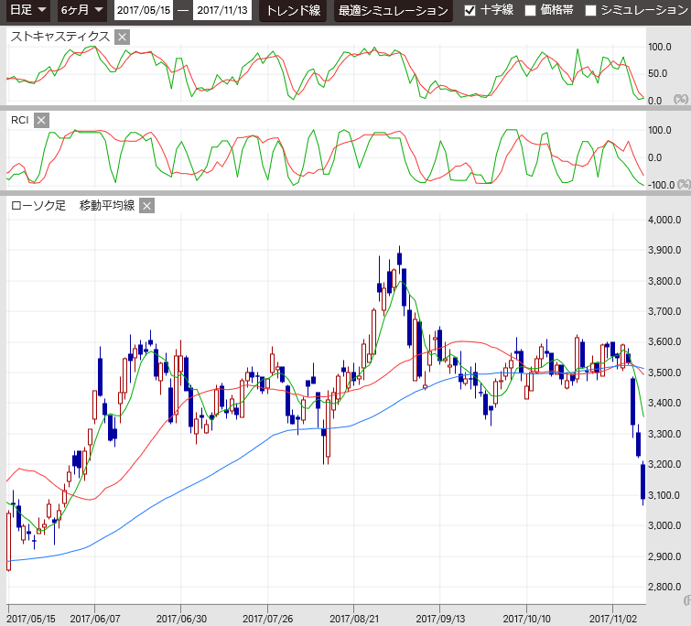Remove the ローソク足 移動平均線 chart panel
The width and height of the screenshot is (691, 626).
click(146, 205)
